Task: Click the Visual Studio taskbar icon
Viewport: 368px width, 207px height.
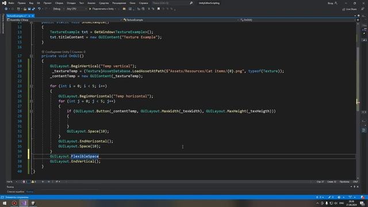Action: click(x=24, y=203)
